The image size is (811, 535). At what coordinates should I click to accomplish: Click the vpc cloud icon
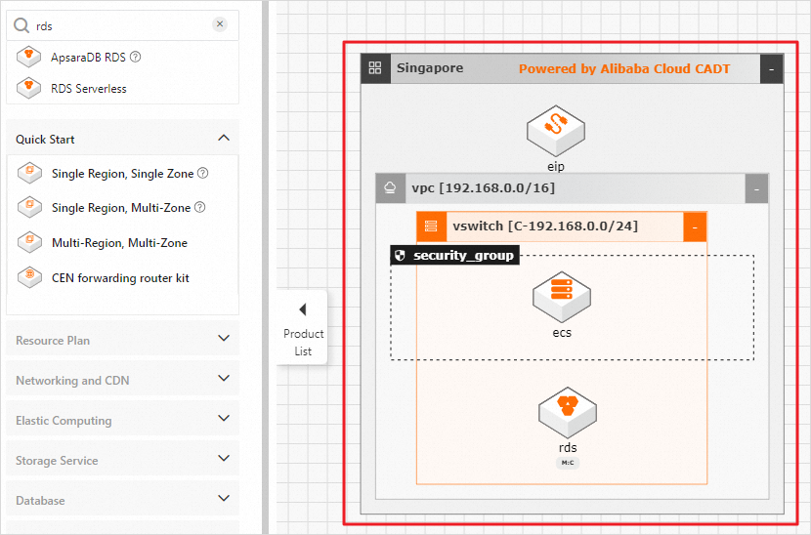coord(390,187)
